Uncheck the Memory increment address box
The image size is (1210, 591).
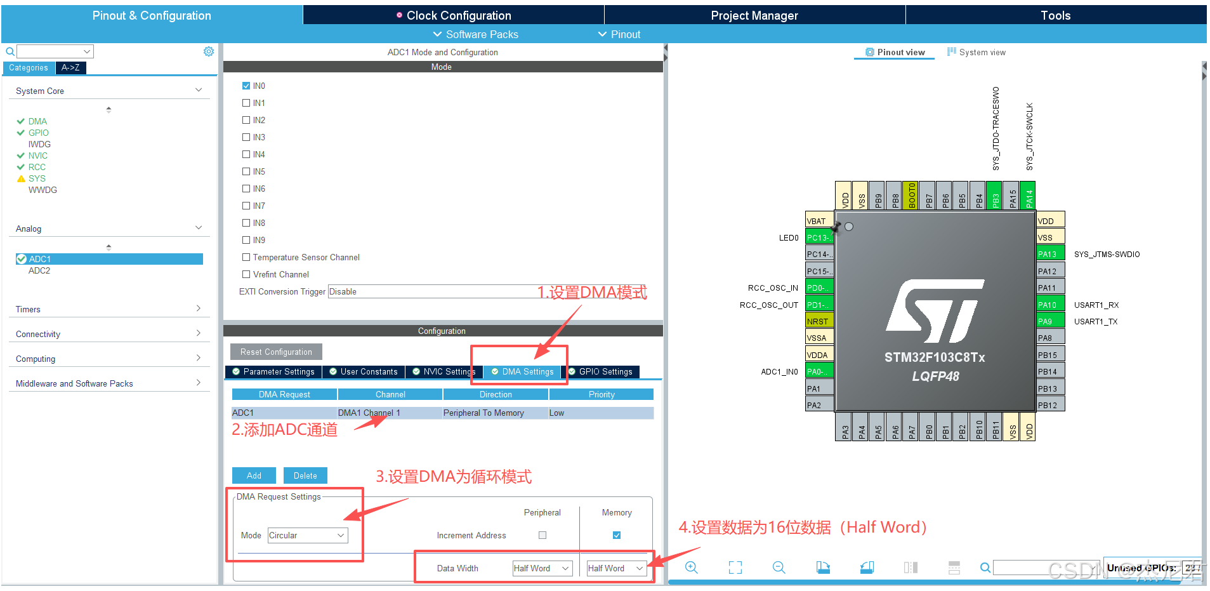click(617, 535)
